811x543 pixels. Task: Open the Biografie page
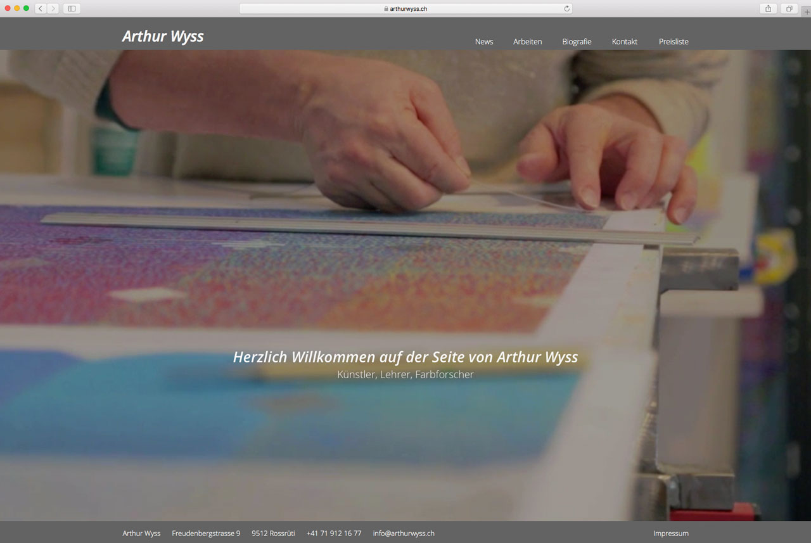tap(577, 42)
